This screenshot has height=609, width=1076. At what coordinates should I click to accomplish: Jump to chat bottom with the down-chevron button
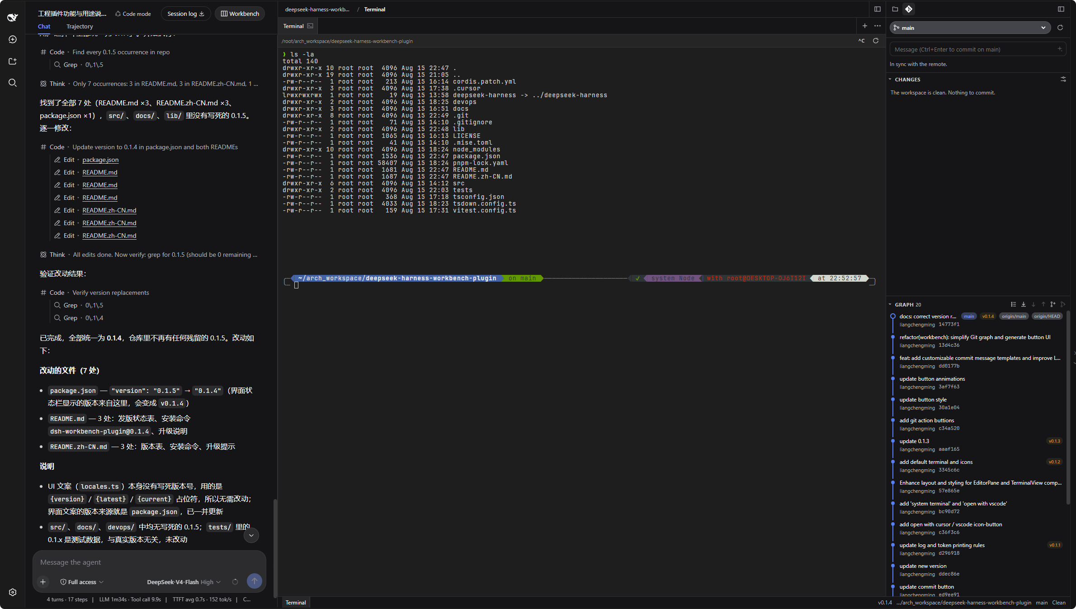(251, 535)
